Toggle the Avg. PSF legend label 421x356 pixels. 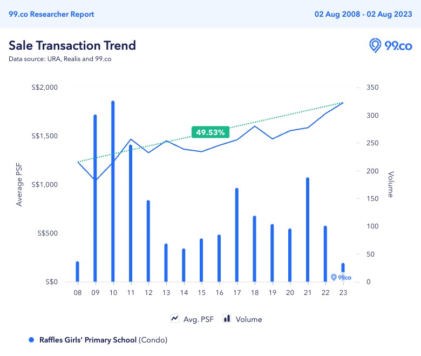pyautogui.click(x=199, y=319)
